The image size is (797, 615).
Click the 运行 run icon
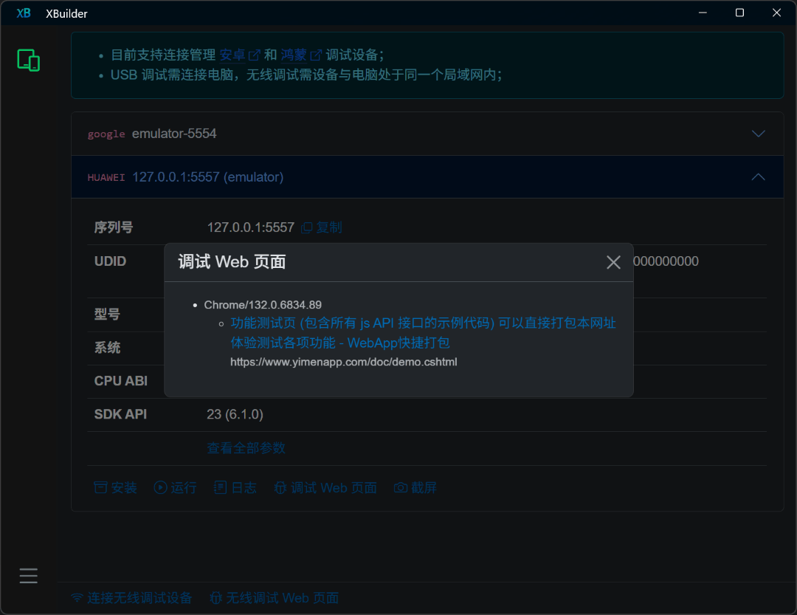[161, 487]
